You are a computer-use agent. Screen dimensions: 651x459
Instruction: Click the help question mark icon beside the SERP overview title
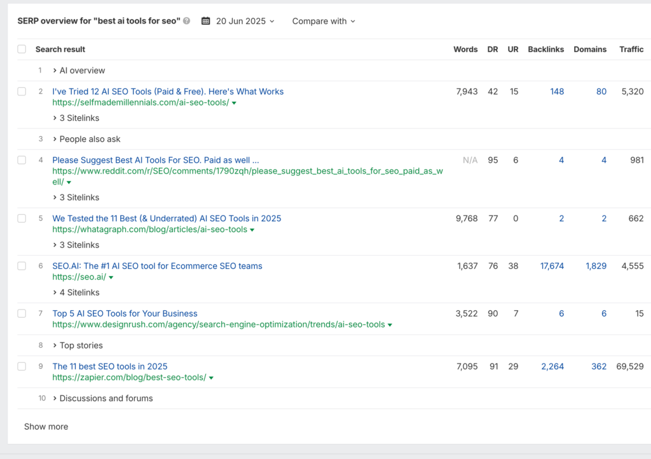pyautogui.click(x=187, y=21)
